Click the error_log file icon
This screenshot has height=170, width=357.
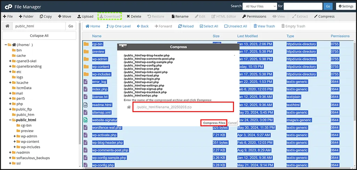tap(85, 82)
